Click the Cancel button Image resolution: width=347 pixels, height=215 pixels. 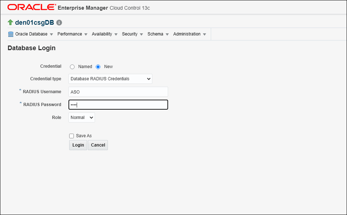tap(98, 145)
